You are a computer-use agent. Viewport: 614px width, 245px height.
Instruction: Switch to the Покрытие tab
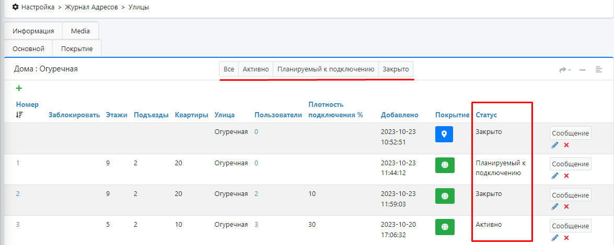(x=77, y=48)
